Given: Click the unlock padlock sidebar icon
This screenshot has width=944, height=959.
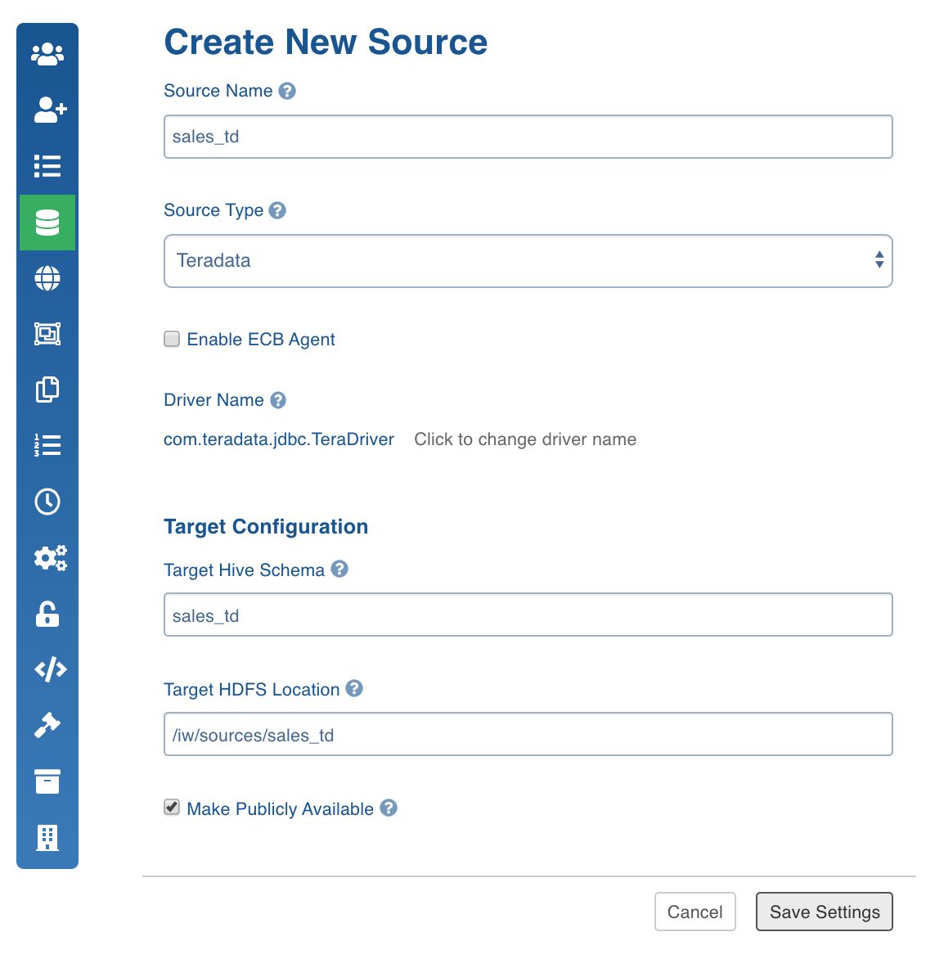Looking at the screenshot, I should (47, 614).
